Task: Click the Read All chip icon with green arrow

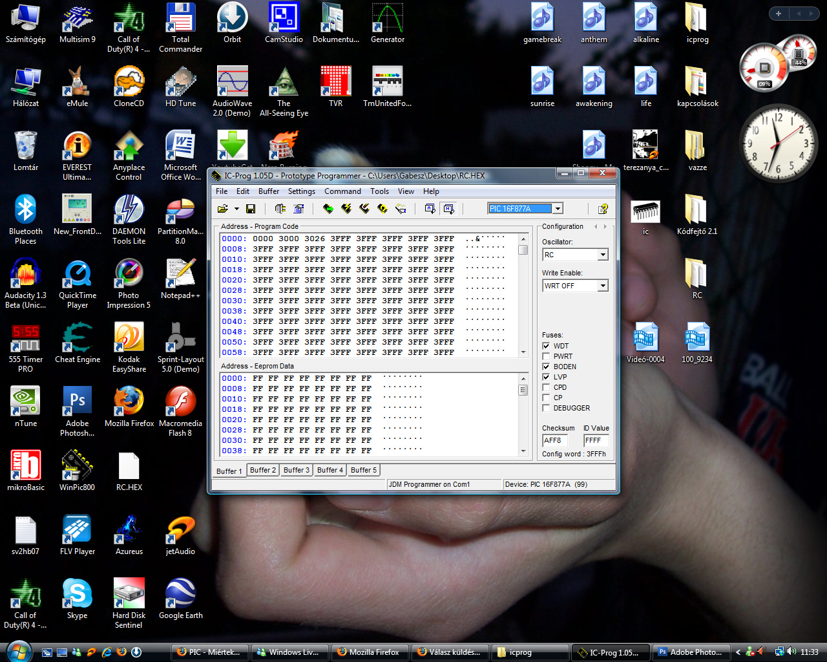Action: point(328,209)
